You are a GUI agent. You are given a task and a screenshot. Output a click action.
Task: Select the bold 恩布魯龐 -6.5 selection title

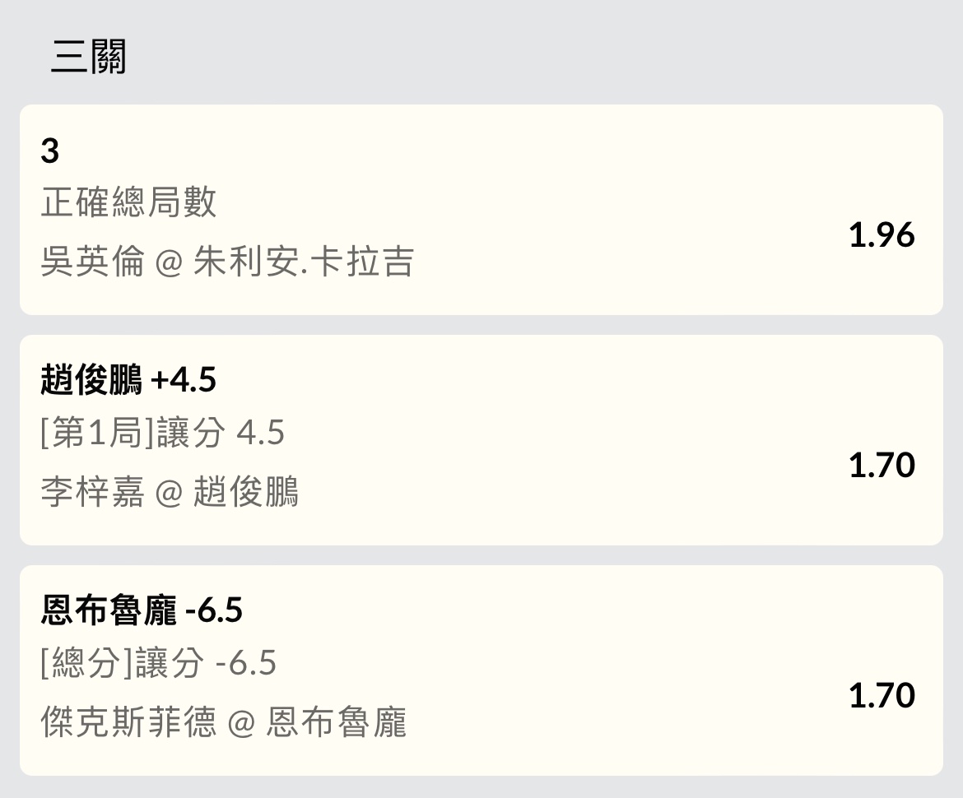coord(142,610)
